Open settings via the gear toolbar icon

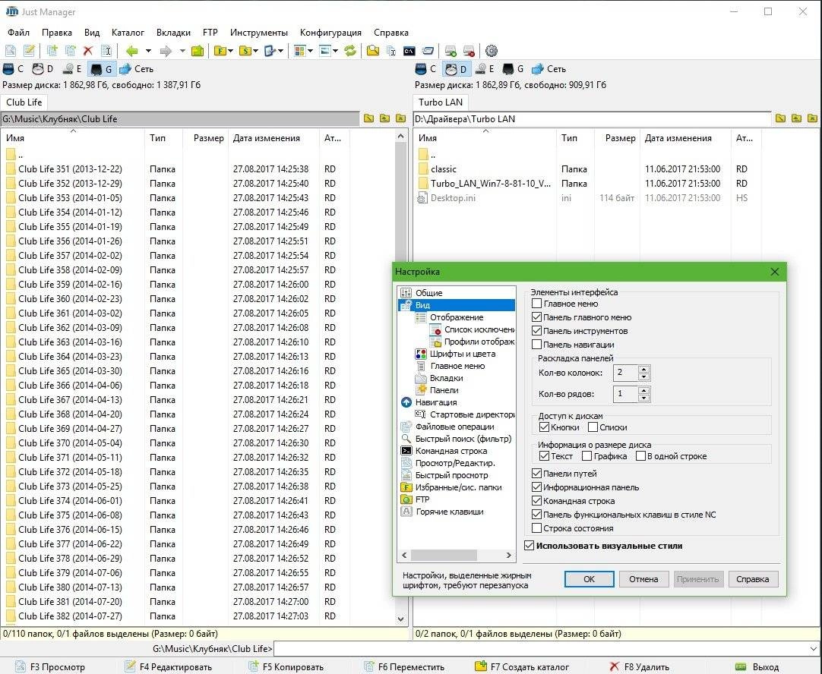[x=492, y=51]
